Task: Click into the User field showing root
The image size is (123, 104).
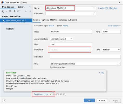Action: click(71, 44)
